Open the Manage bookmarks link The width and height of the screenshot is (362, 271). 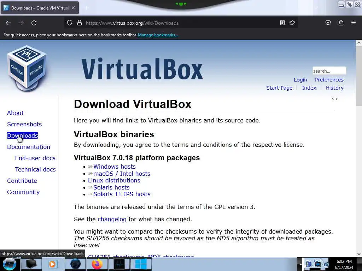(158, 35)
